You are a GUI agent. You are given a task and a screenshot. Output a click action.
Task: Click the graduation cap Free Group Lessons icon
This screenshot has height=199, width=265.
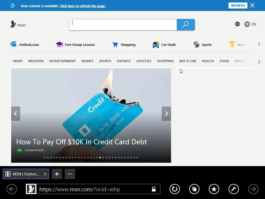59,45
